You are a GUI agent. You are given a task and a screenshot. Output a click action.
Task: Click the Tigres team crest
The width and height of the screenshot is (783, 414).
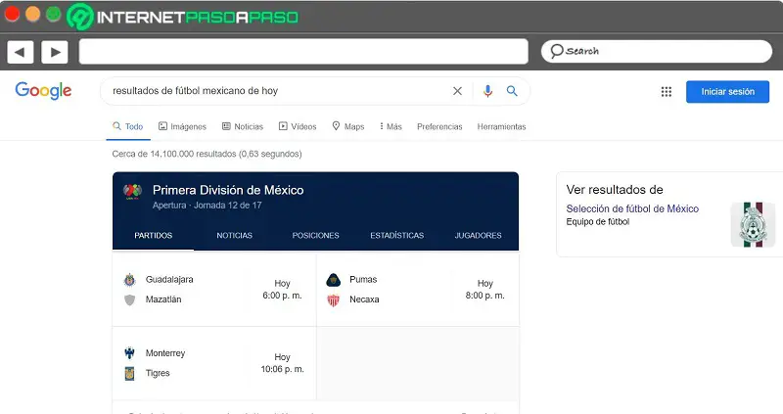pyautogui.click(x=129, y=373)
